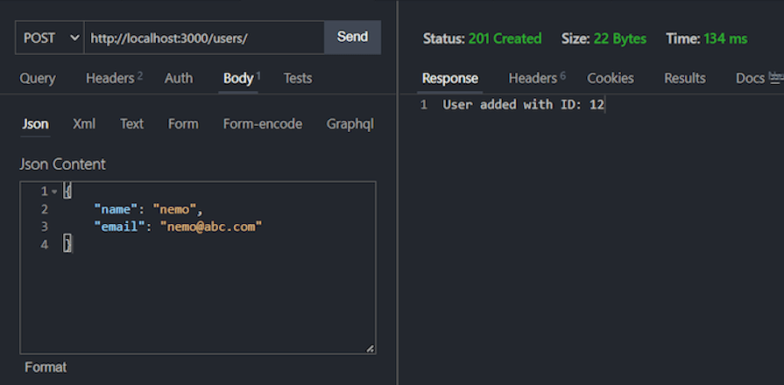784x385 pixels.
Task: Collapse the JSON fold arrow at line 1
Action: [54, 192]
